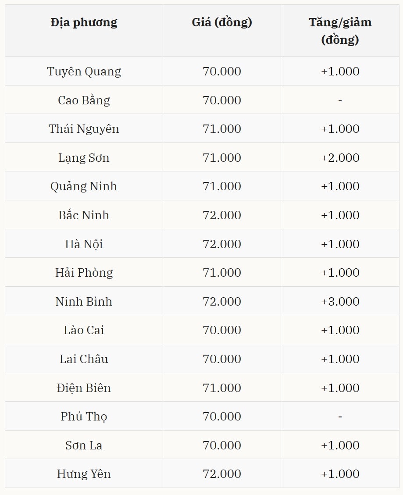
Task: Select the Quảng Ninh cell
Action: (84, 186)
